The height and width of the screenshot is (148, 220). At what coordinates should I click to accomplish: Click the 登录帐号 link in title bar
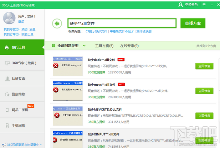pyautogui.click(x=191, y=5)
